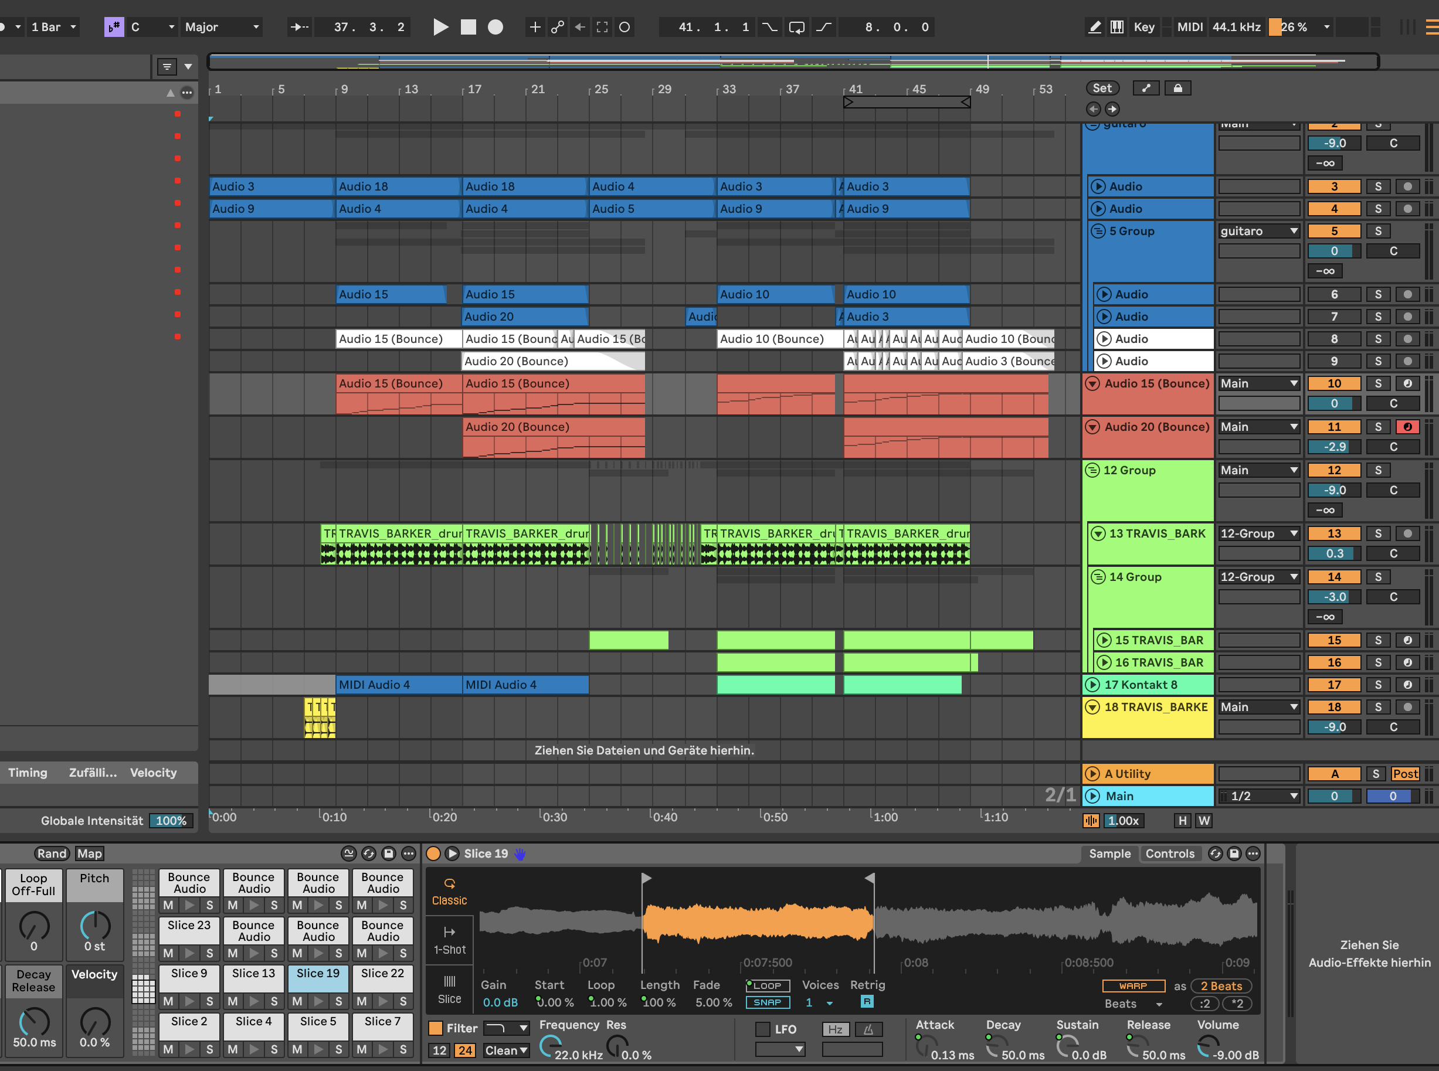Viewport: 1439px width, 1071px height.
Task: Enable the LFO checkbox
Action: [763, 1029]
